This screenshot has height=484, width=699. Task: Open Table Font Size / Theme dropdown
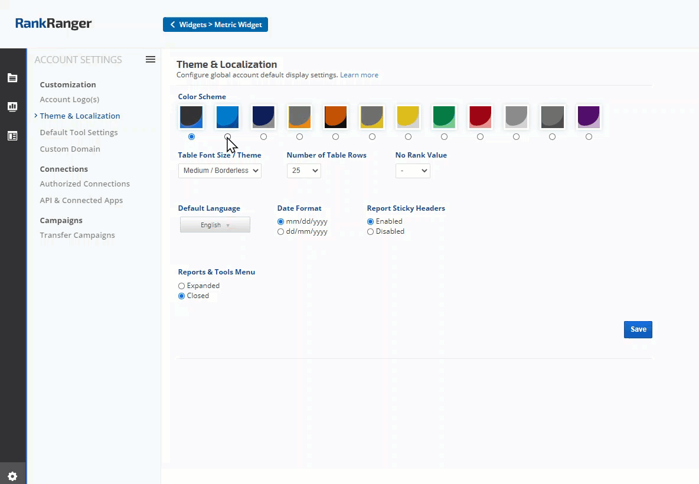[220, 171]
